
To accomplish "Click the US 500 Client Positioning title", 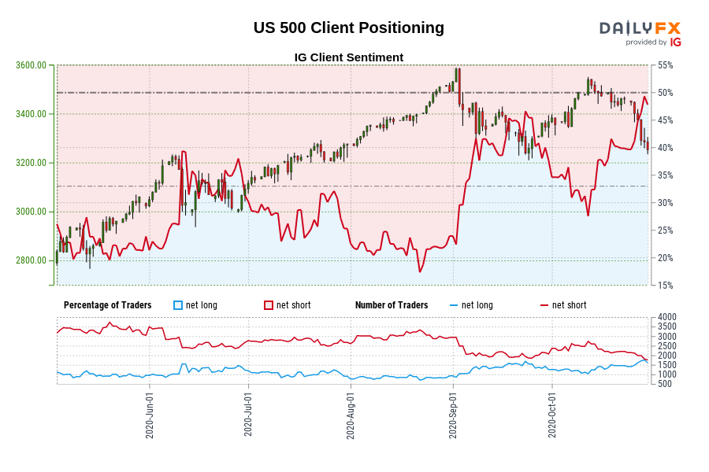I will [349, 28].
